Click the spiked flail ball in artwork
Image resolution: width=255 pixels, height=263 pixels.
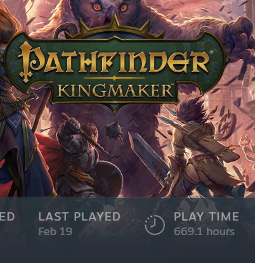(114, 129)
